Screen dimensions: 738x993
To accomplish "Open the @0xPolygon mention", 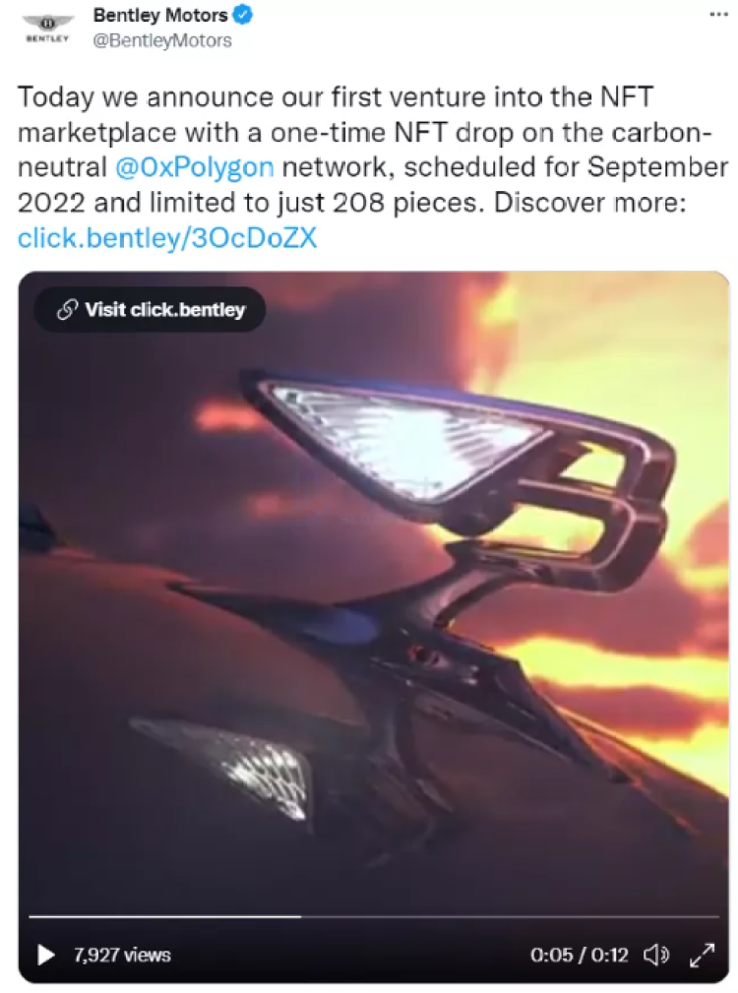I will 194,167.
